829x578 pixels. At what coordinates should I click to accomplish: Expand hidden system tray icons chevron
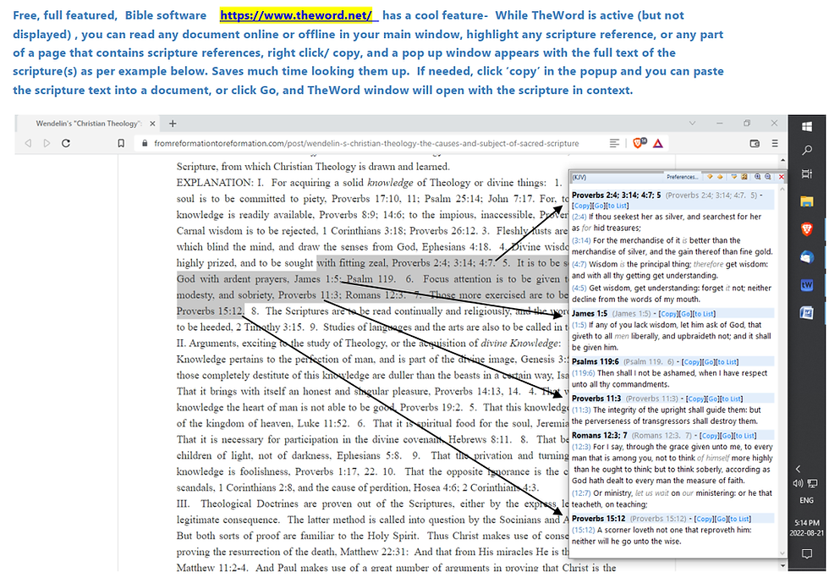point(799,469)
